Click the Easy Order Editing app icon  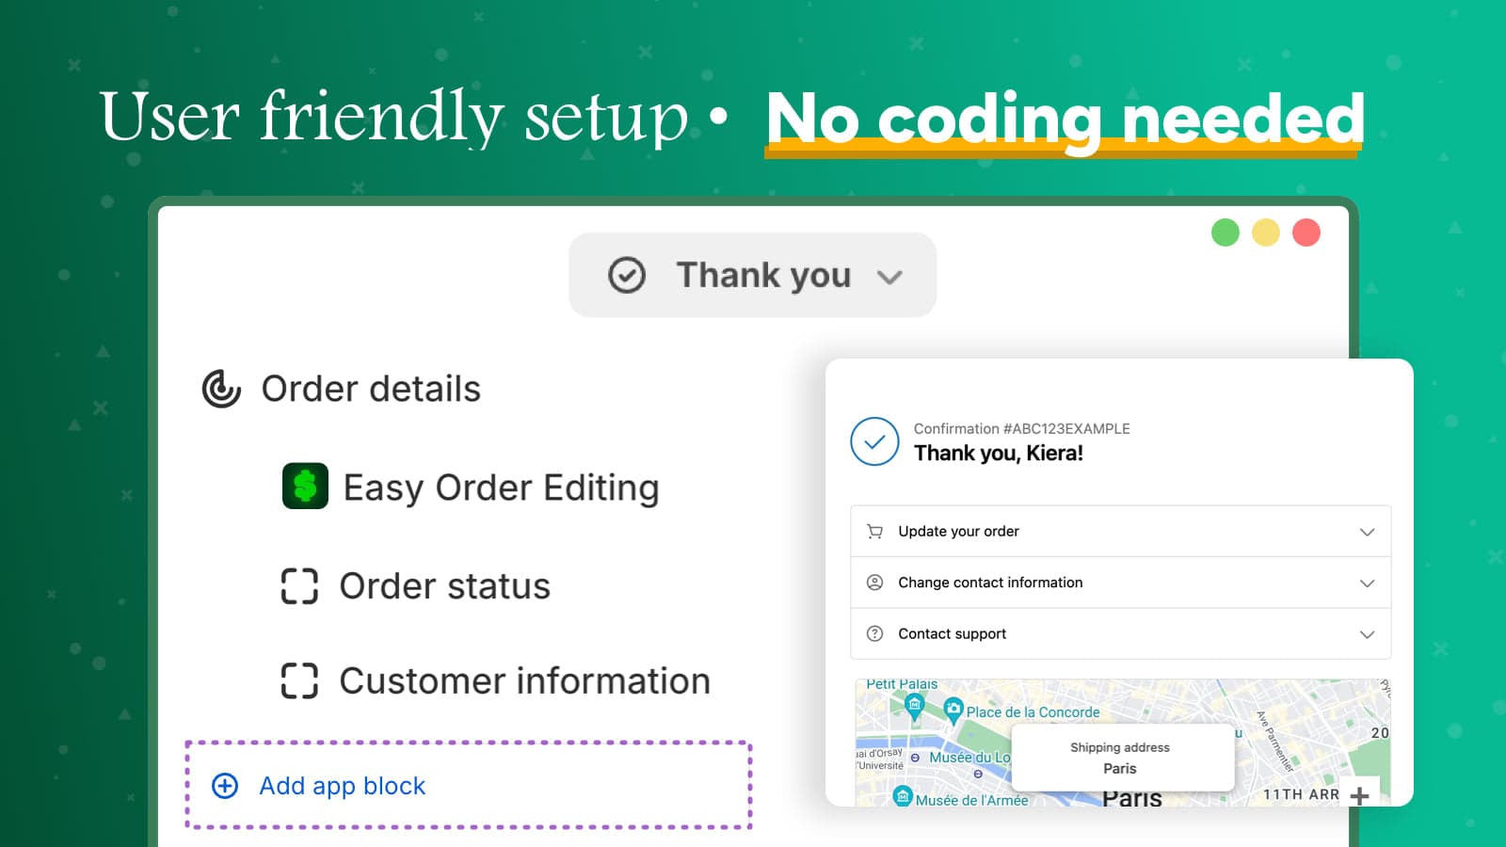point(305,486)
